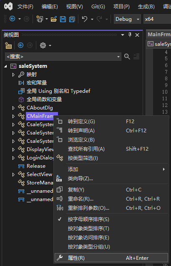Click the navigate backward toolbar arrow
171x266 pixels.
(x=12, y=19)
